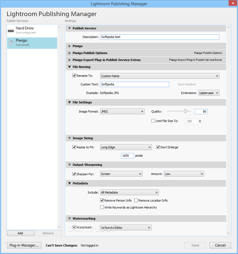The width and height of the screenshot is (238, 254).
Task: Click the 'Not logged in' status text
Action: point(89,245)
